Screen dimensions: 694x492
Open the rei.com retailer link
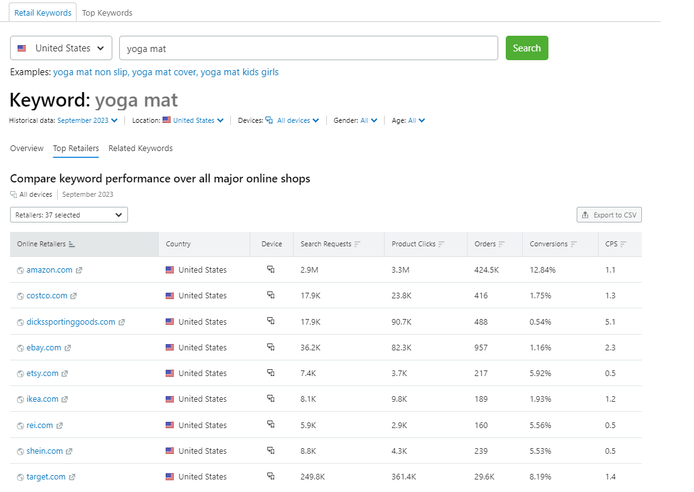40,425
